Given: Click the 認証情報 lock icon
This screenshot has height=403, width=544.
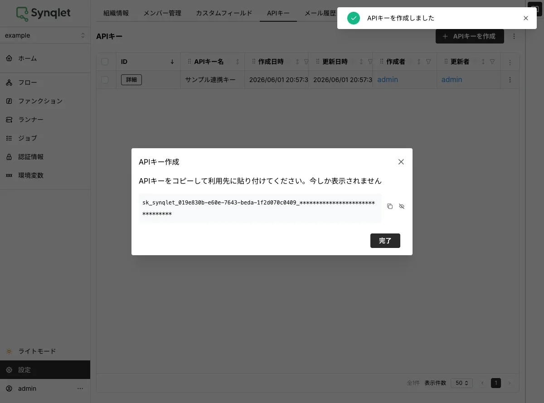Looking at the screenshot, I should coord(9,157).
